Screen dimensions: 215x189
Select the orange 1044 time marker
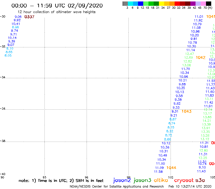171,167
